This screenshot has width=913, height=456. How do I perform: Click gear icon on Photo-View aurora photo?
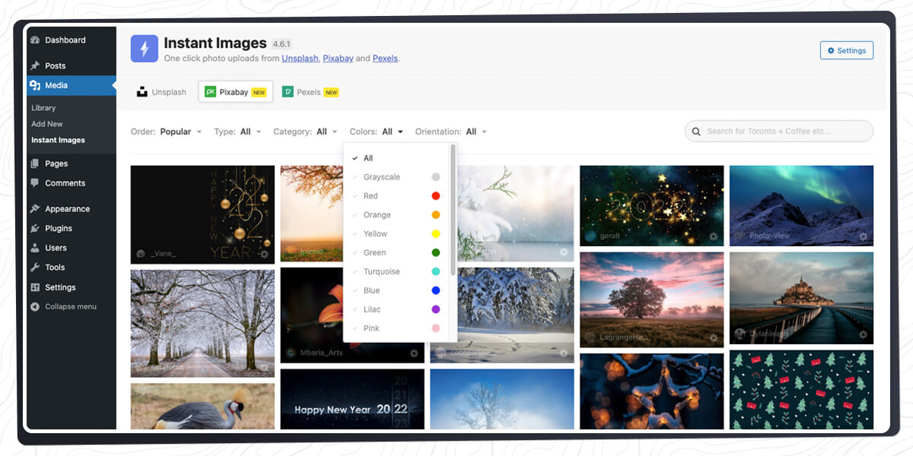click(863, 236)
